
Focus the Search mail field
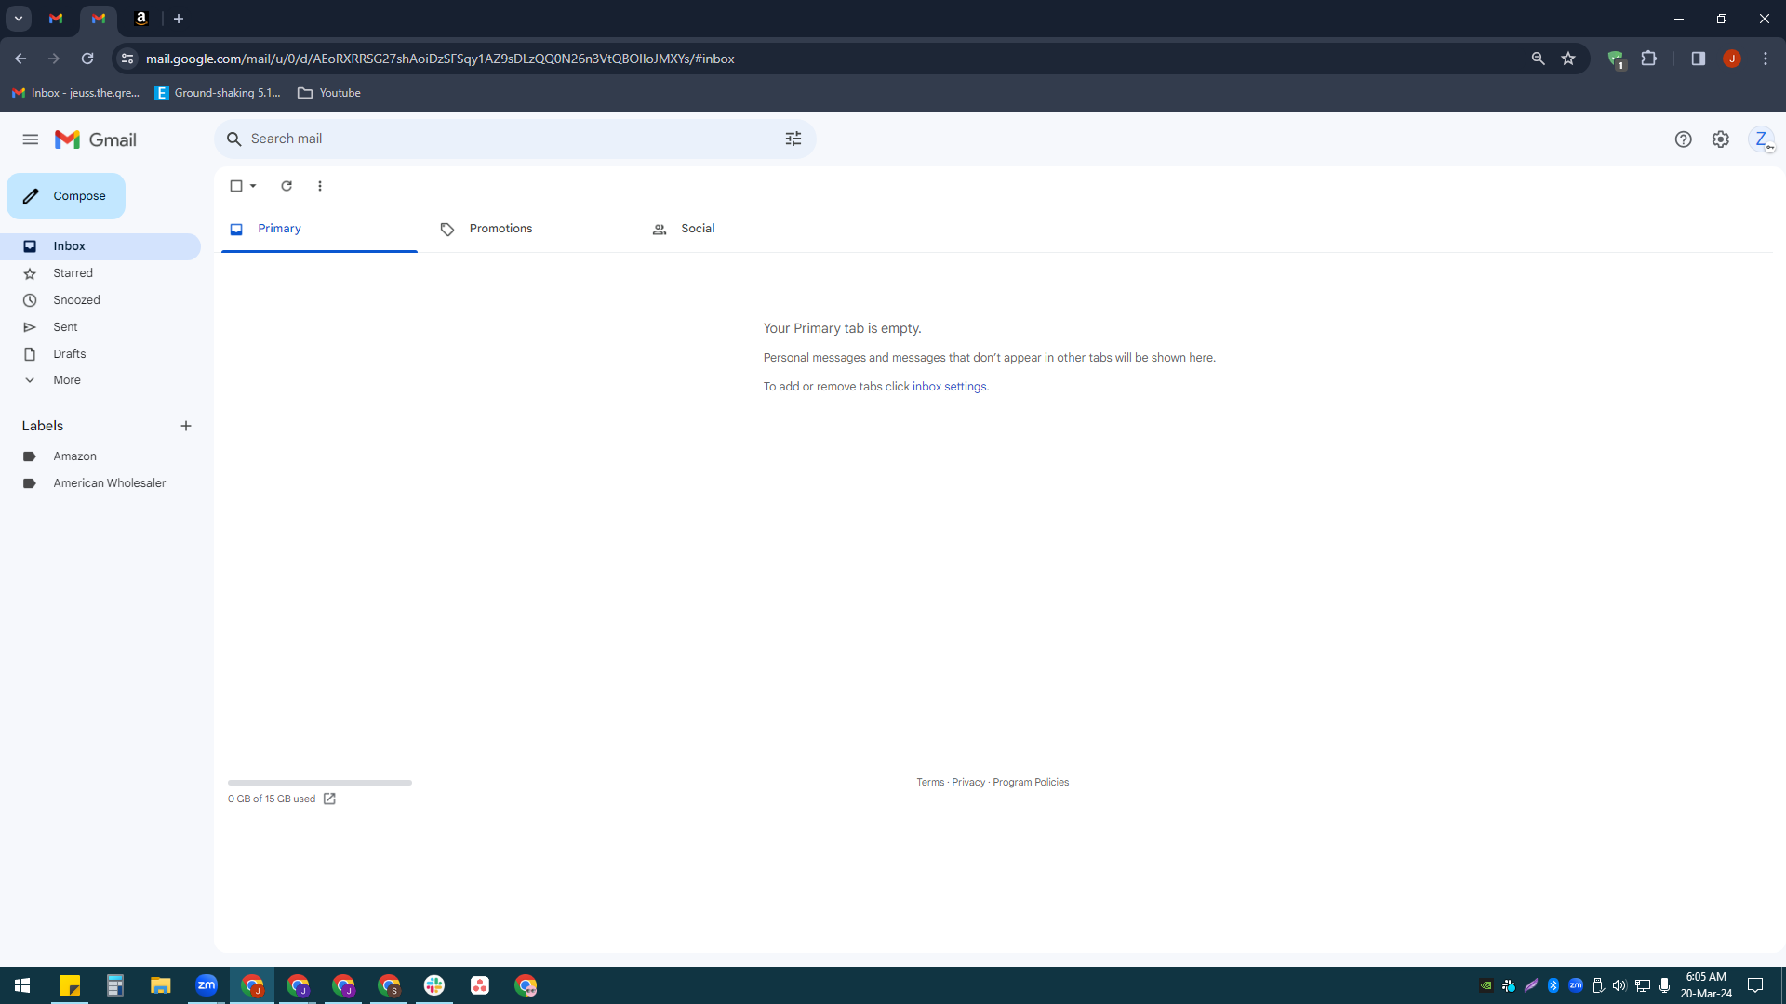click(514, 139)
